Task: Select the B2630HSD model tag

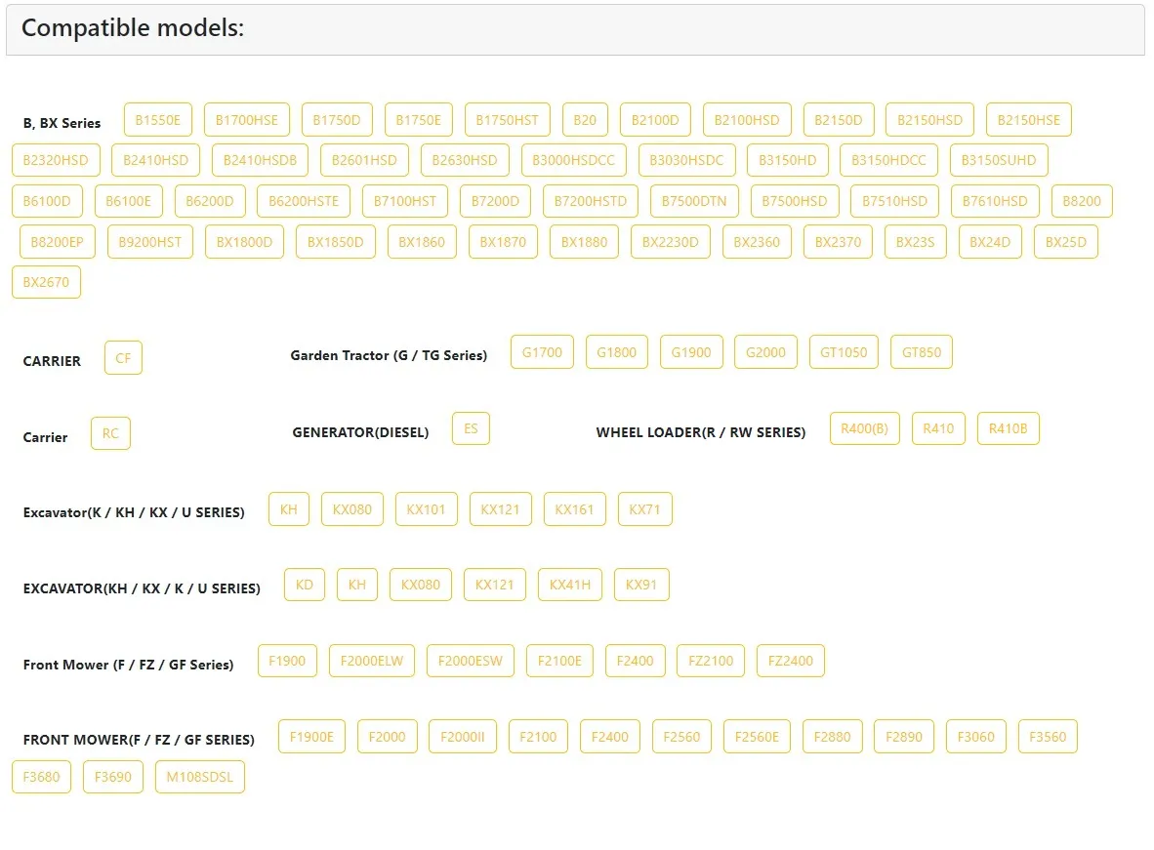Action: [x=465, y=160]
